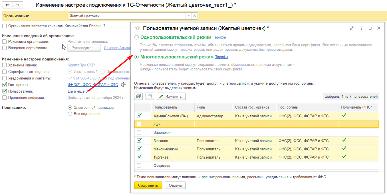Click the Организация input field

tap(128, 16)
